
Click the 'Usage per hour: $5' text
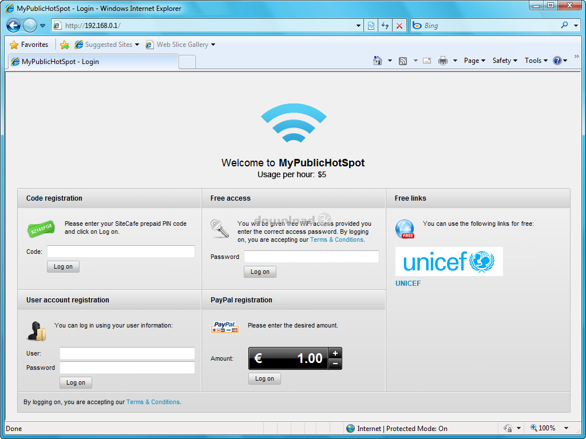[x=291, y=175]
